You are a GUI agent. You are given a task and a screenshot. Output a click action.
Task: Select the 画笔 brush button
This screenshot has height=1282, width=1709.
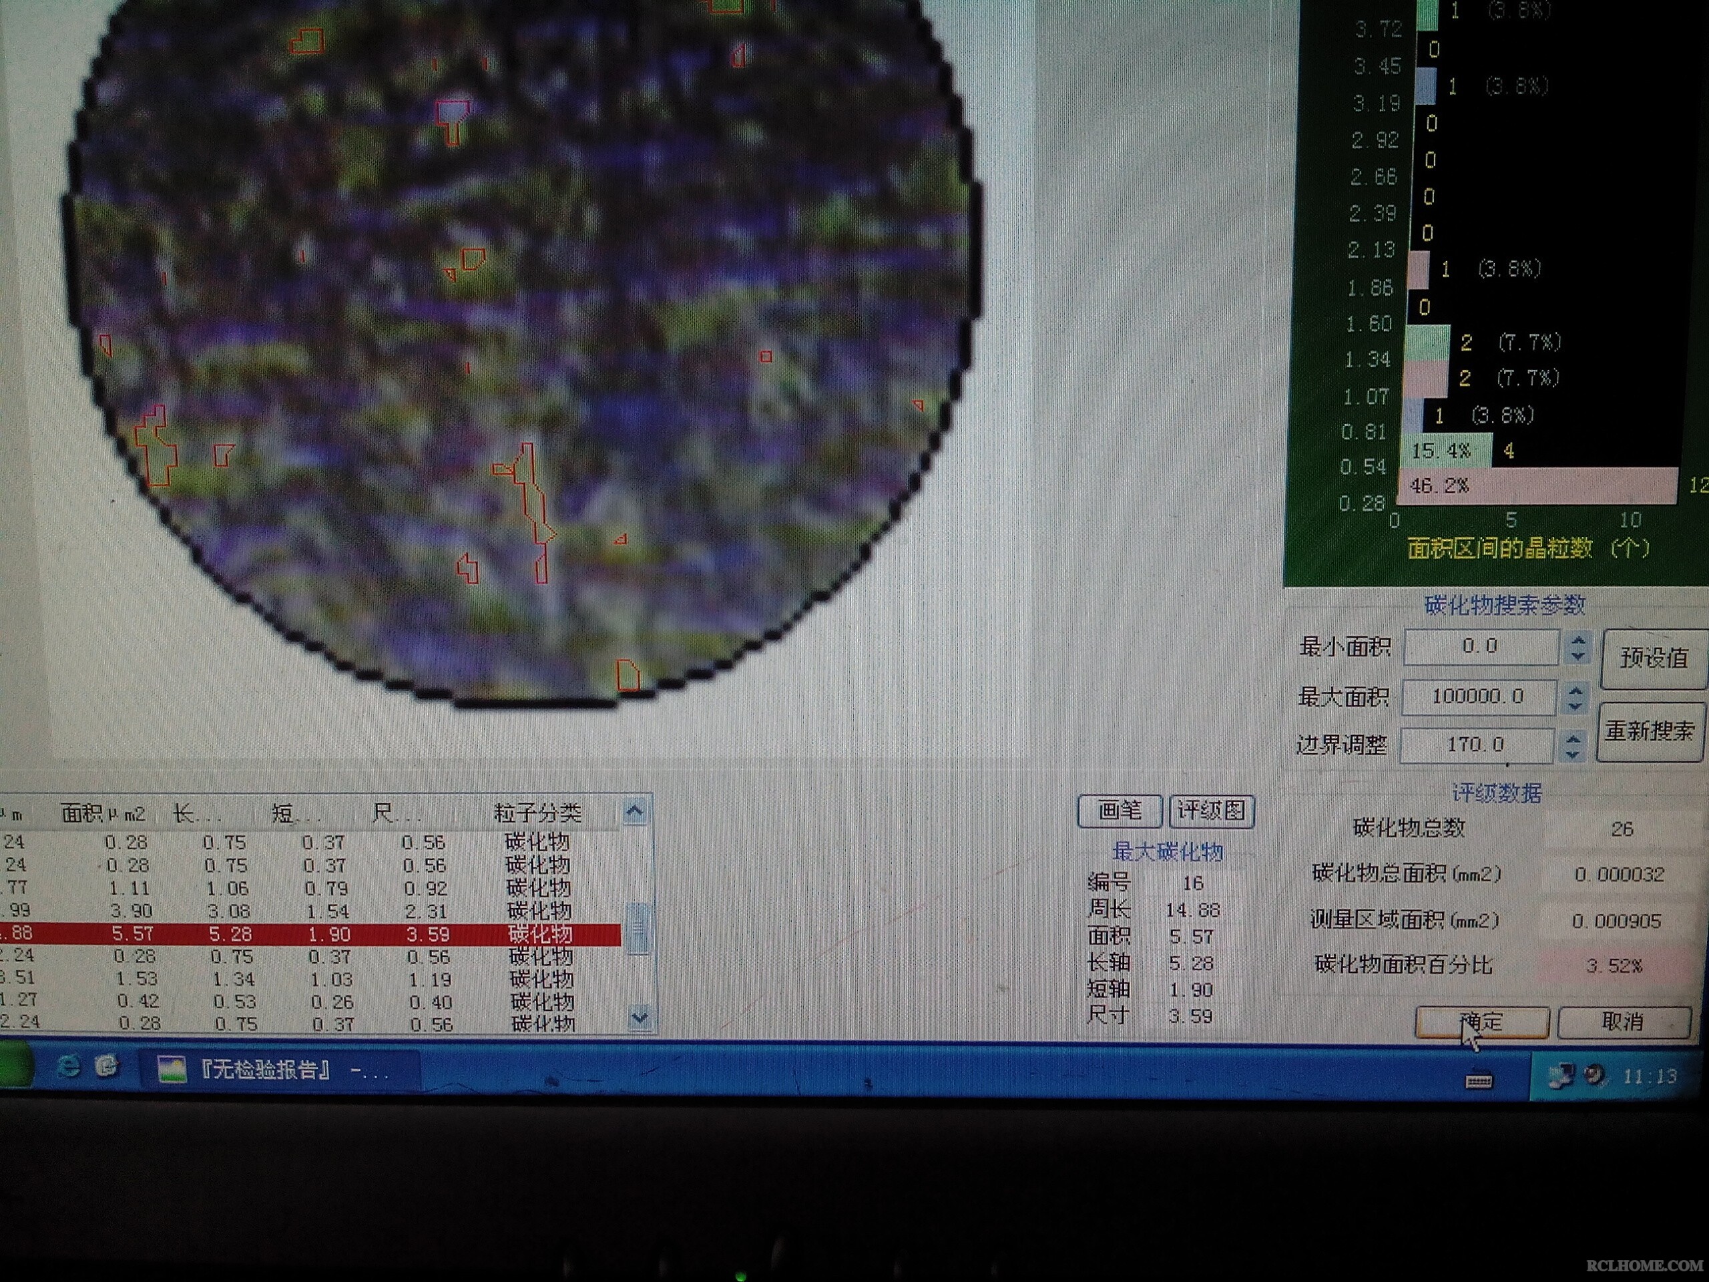[x=1120, y=811]
